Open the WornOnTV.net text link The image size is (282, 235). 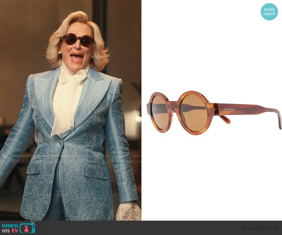click(x=261, y=228)
